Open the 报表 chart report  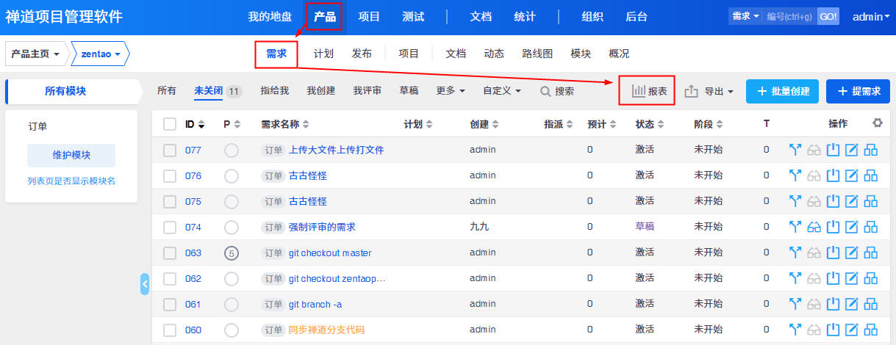[648, 91]
